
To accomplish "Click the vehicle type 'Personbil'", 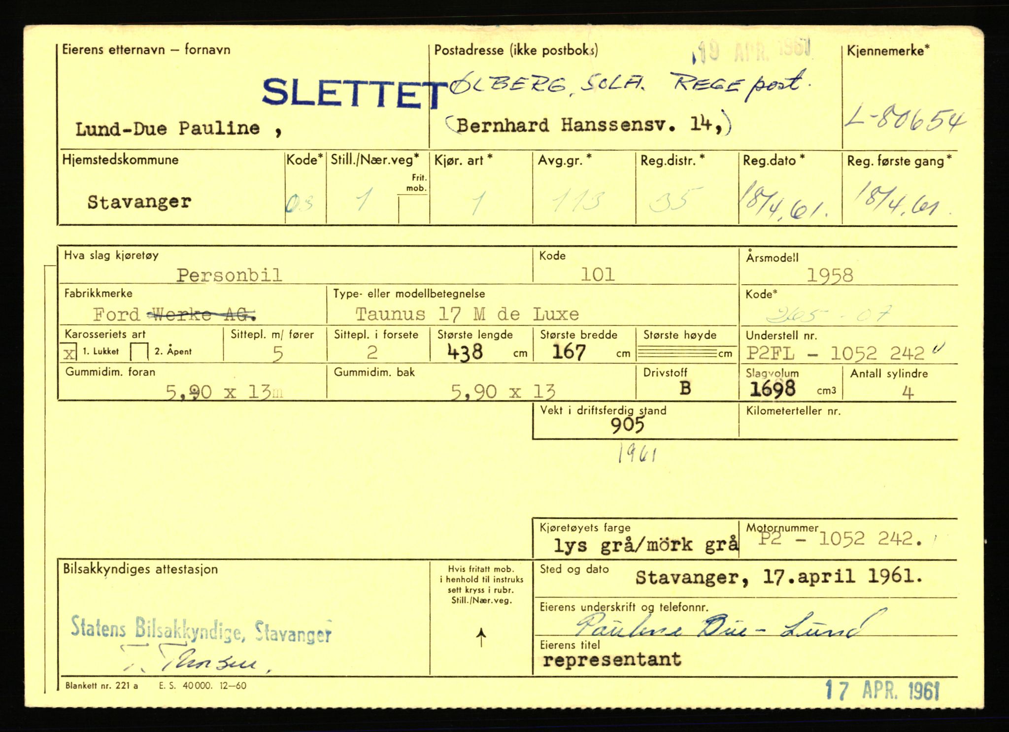I will tap(229, 275).
